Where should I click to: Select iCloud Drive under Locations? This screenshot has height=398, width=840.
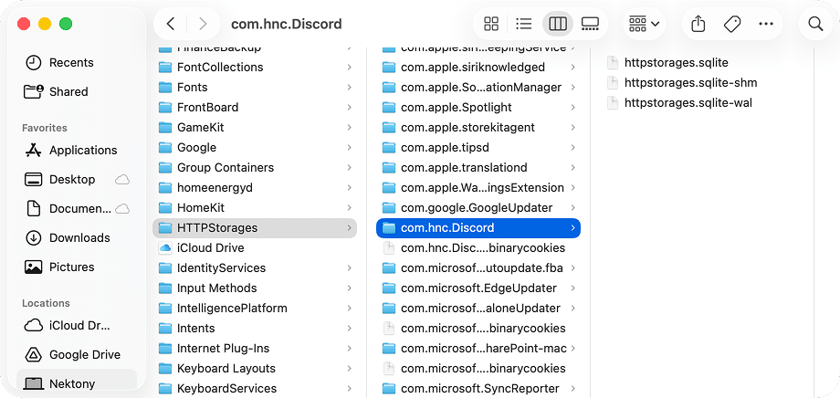pyautogui.click(x=77, y=325)
